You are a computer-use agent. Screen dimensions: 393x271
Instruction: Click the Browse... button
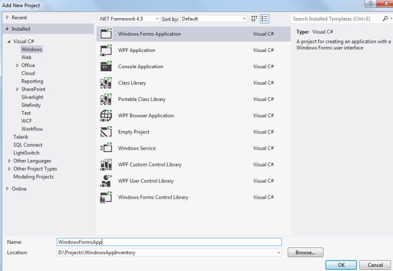tap(305, 252)
